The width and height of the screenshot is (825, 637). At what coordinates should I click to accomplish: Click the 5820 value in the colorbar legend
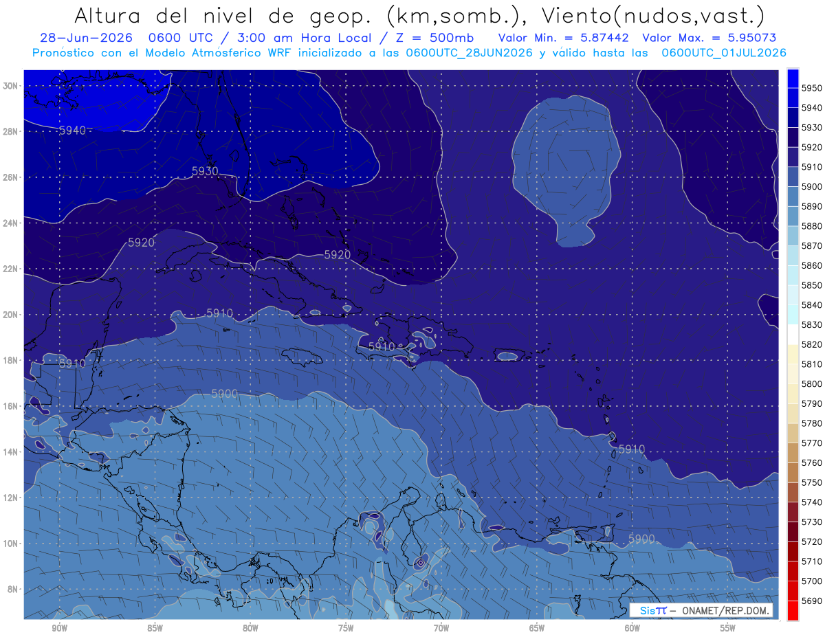[x=811, y=344]
